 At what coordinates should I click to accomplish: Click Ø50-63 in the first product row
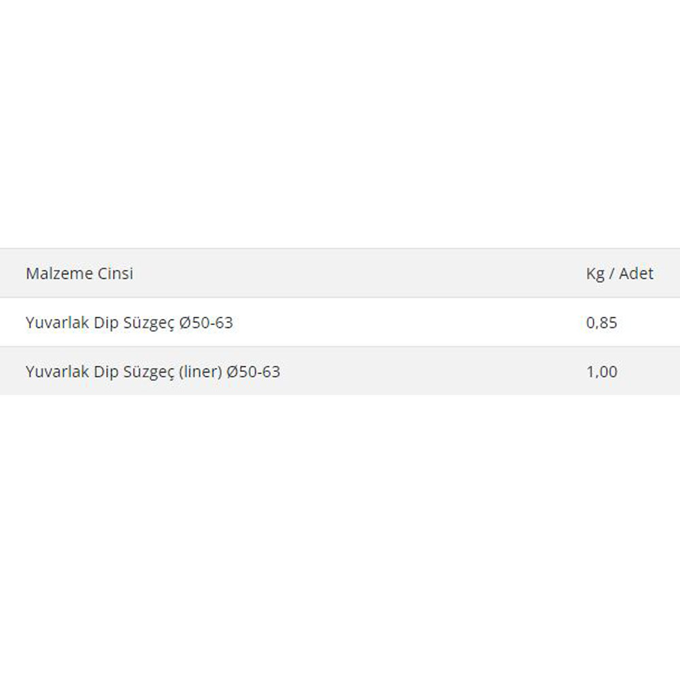206,322
